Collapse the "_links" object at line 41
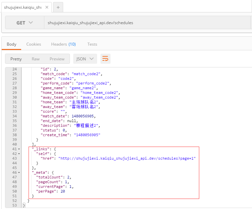Image resolution: width=252 pixels, height=209 pixels. coord(19,149)
